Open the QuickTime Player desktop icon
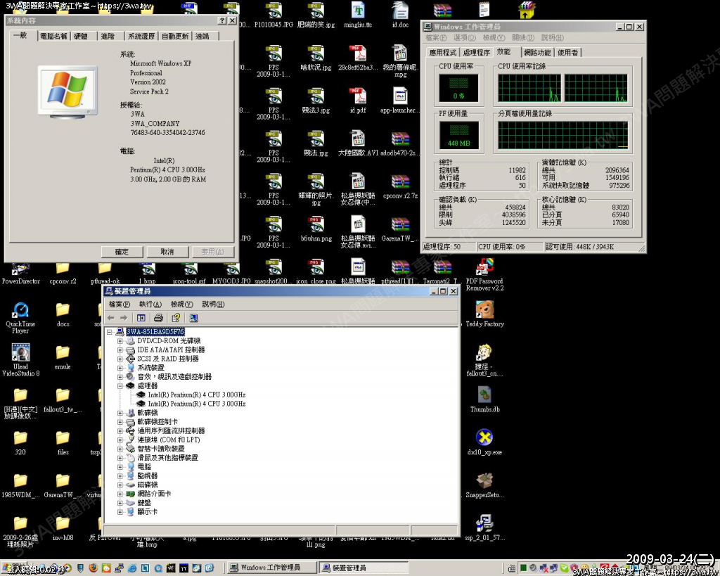 (20, 310)
